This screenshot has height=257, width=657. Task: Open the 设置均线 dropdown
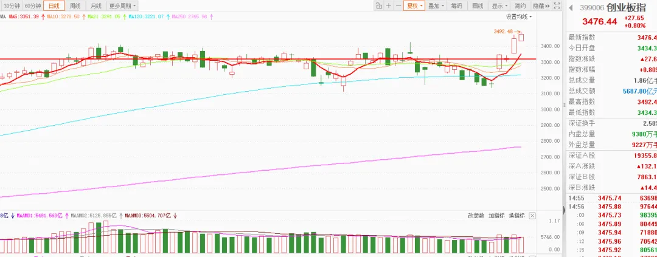519,17
